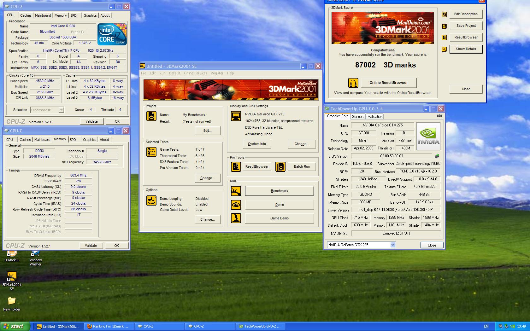Click the 3DMark2001 banner in main window

click(x=231, y=90)
